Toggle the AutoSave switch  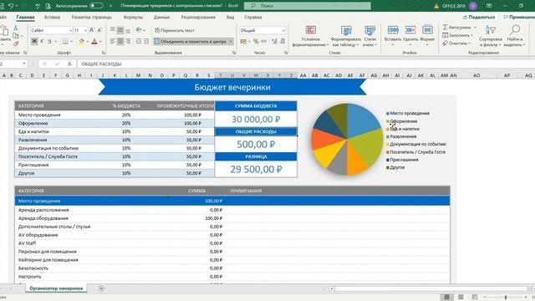[x=96, y=6]
